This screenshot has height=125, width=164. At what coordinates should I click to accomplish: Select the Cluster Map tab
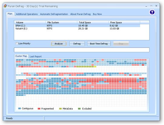(21, 56)
